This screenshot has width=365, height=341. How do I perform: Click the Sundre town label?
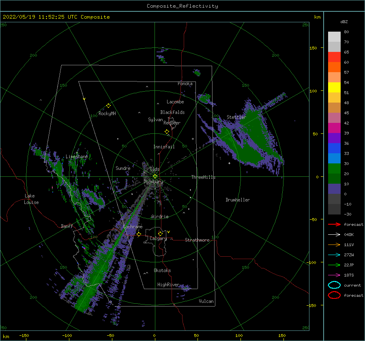click(x=123, y=168)
